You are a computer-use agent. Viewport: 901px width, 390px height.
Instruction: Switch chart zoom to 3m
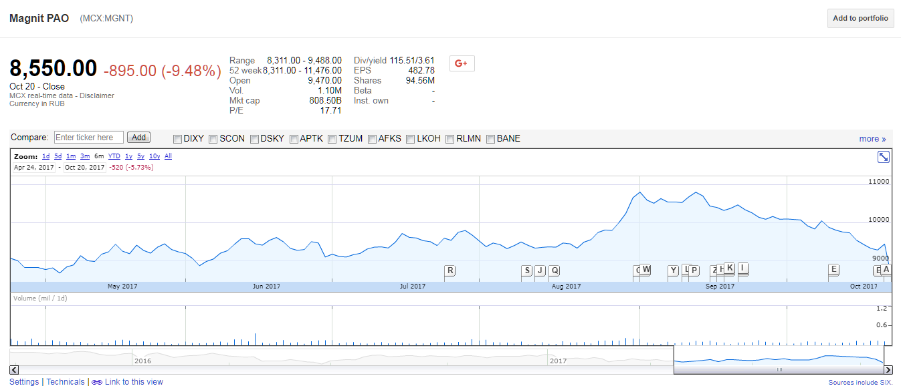click(x=85, y=156)
